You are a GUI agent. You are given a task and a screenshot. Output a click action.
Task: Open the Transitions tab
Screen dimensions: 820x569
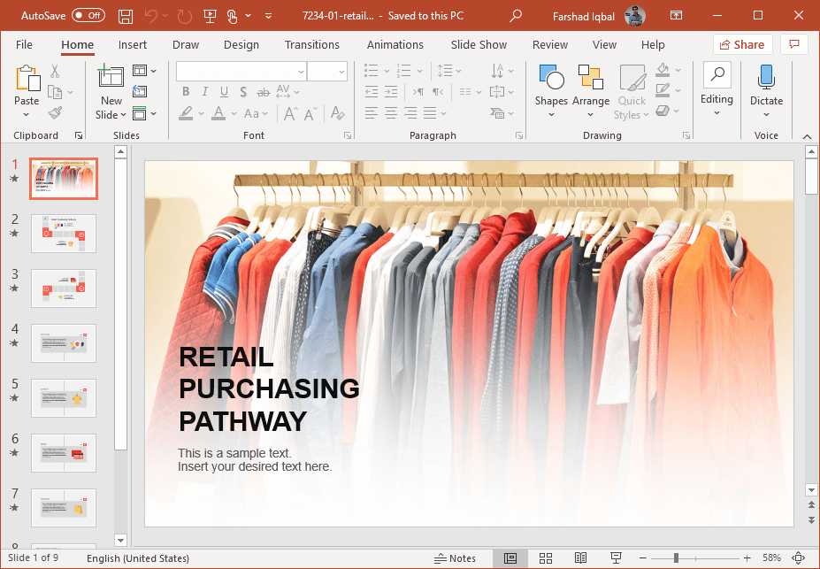pyautogui.click(x=311, y=45)
